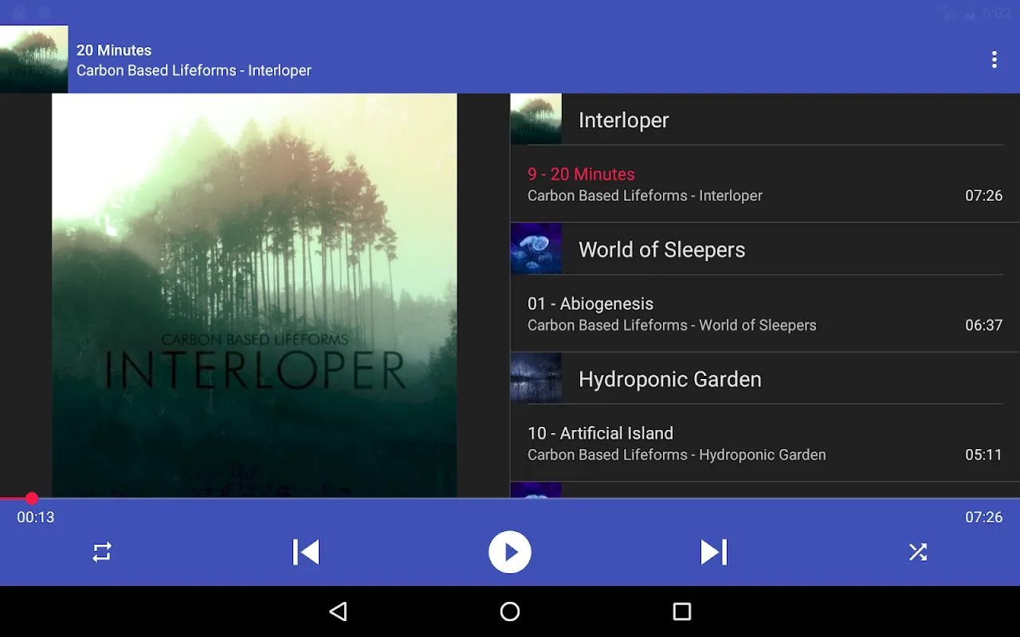This screenshot has height=637, width=1020.
Task: Tap the Android back navigation button
Action: [338, 612]
